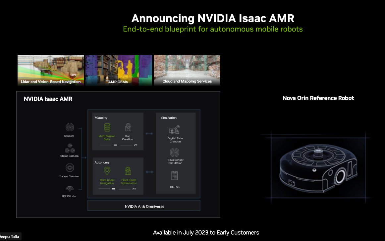The height and width of the screenshot is (241, 385).
Task: Click the Nova Orin robot image
Action: pyautogui.click(x=318, y=168)
